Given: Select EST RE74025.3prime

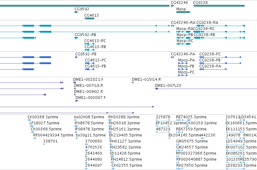Looking at the screenshot, I should click(191, 117).
